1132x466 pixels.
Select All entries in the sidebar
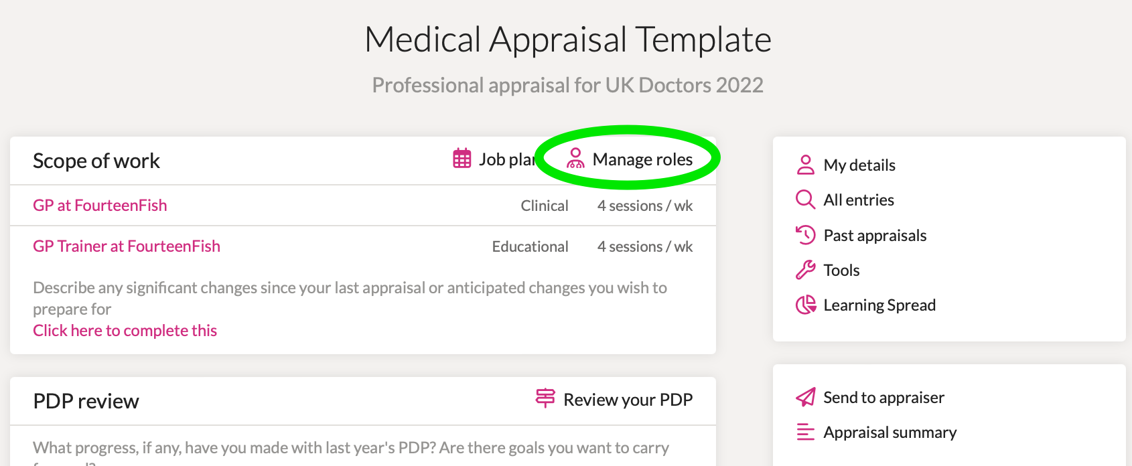tap(859, 200)
